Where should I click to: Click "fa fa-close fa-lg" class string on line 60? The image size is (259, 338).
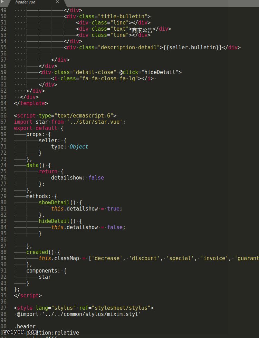(109, 79)
